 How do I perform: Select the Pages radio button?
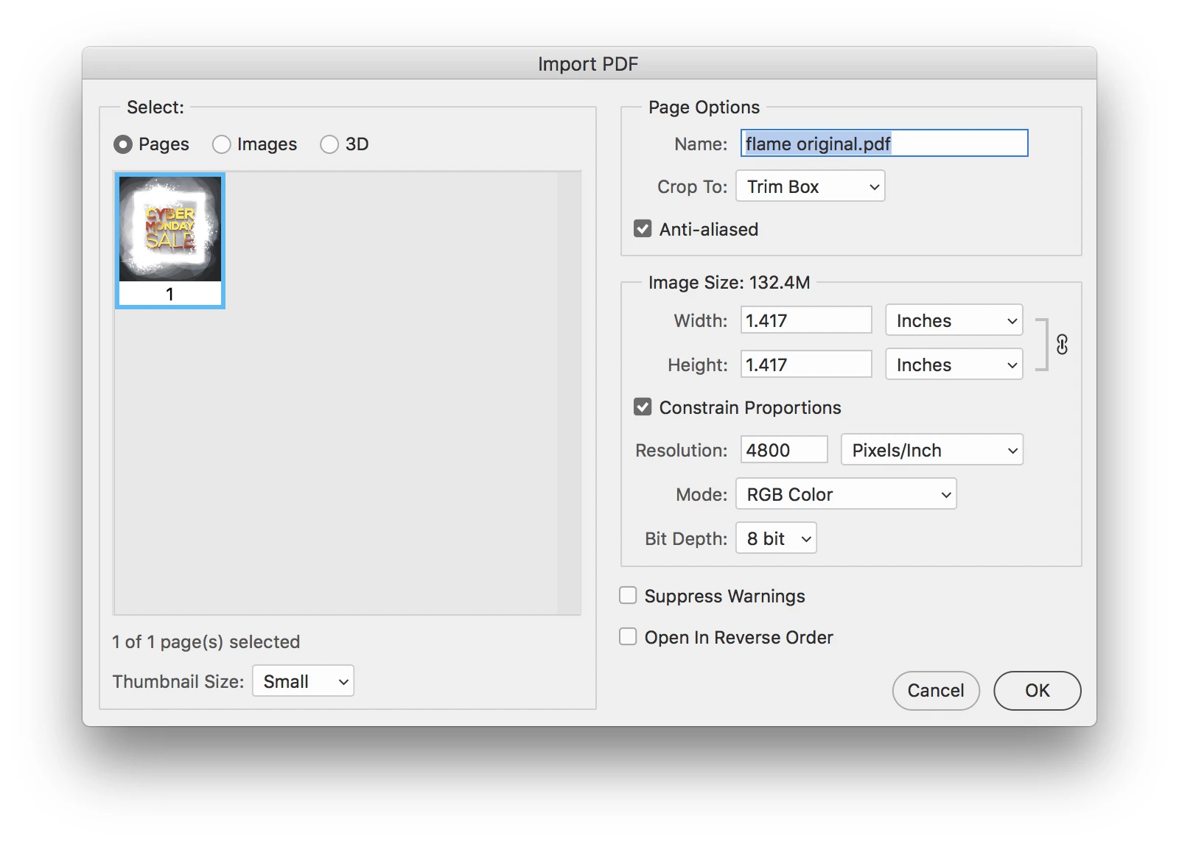pyautogui.click(x=123, y=144)
